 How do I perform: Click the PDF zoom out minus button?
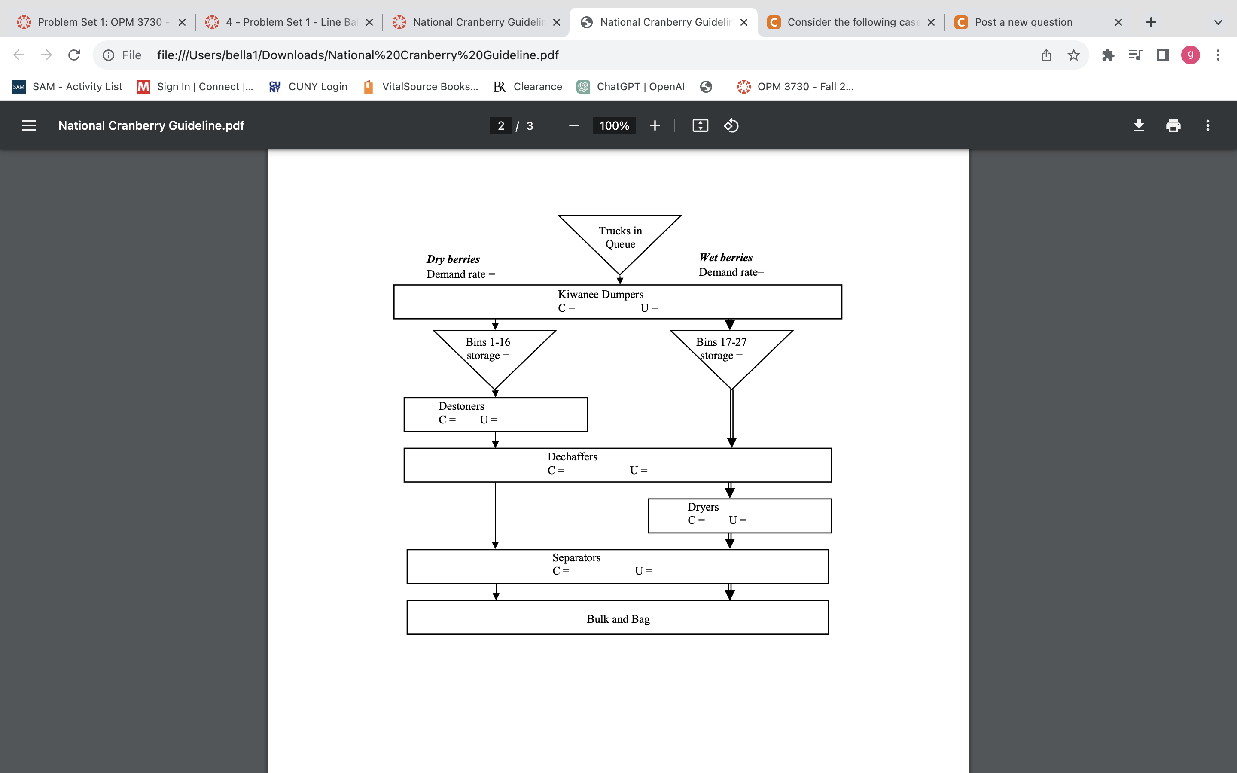click(574, 125)
